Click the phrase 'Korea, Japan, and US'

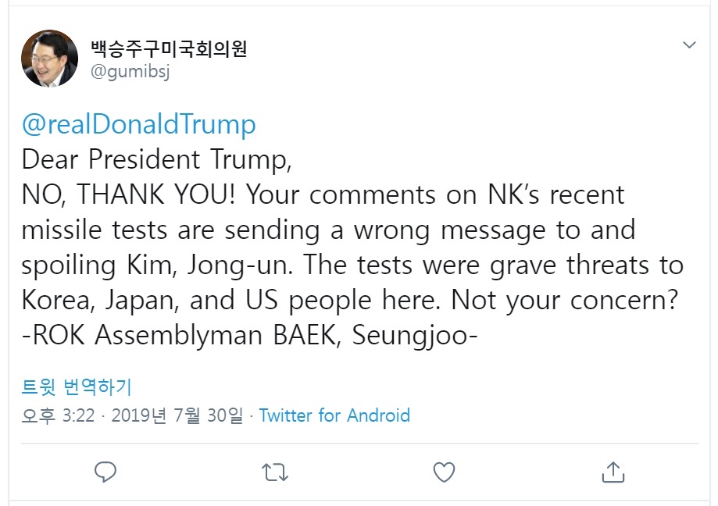(150, 301)
